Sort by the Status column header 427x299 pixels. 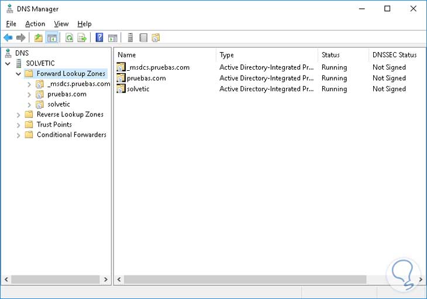point(343,55)
